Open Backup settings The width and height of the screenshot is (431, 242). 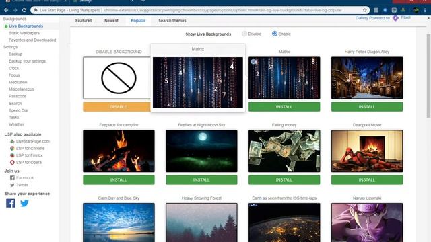tap(15, 54)
